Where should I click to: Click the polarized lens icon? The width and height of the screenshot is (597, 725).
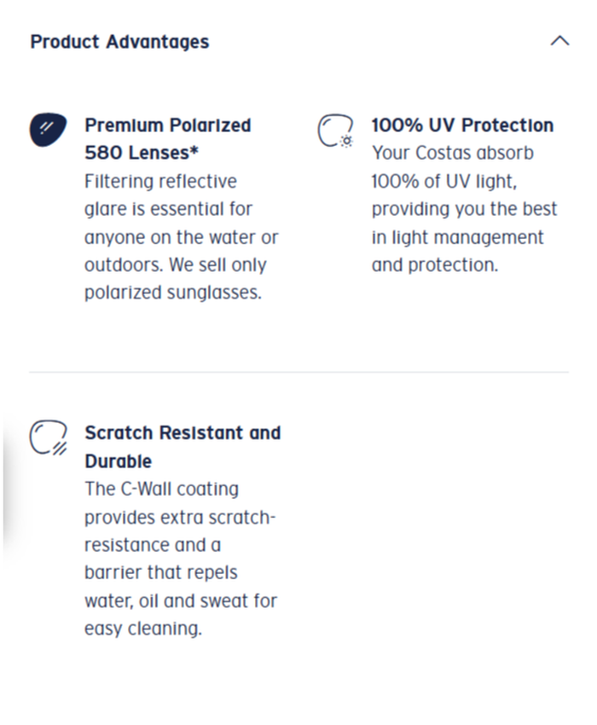pyautogui.click(x=48, y=129)
